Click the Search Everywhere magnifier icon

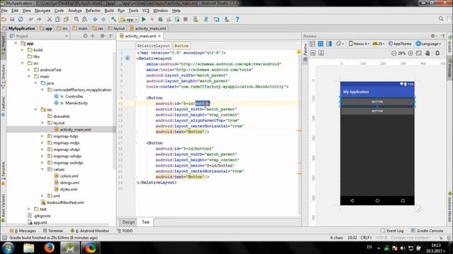click(x=441, y=19)
